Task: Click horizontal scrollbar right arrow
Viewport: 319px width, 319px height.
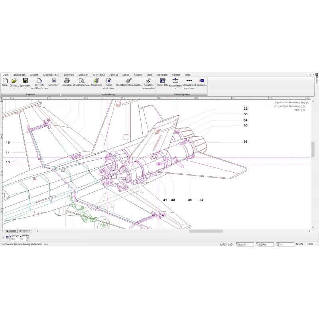Action: (309, 231)
